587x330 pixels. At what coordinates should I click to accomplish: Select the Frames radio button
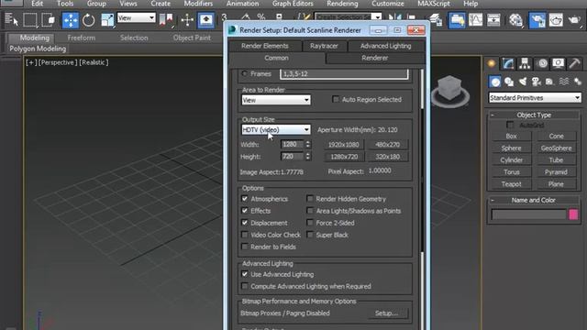245,73
